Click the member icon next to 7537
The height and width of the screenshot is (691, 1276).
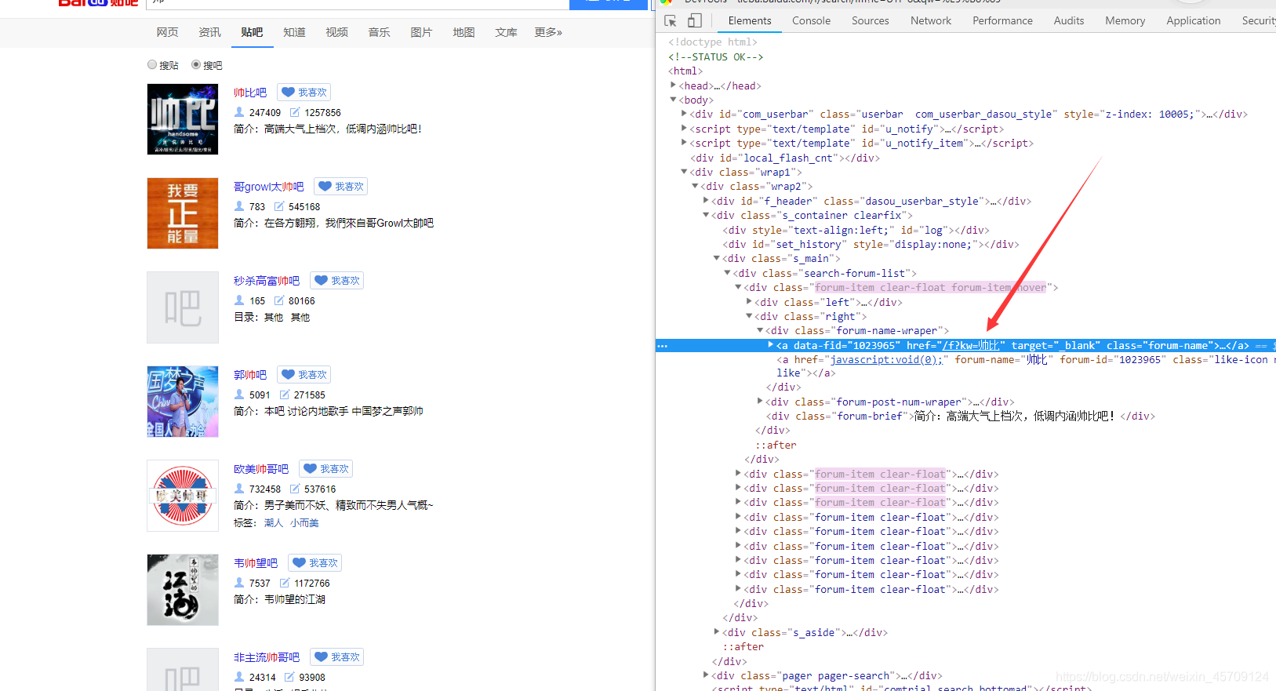coord(239,583)
